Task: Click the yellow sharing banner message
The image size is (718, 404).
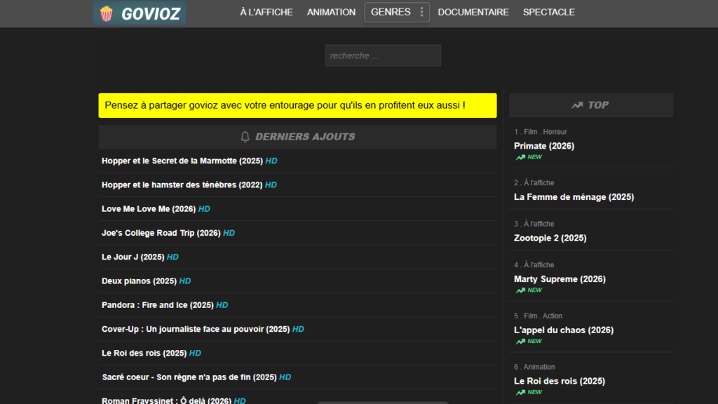Action: coord(298,105)
